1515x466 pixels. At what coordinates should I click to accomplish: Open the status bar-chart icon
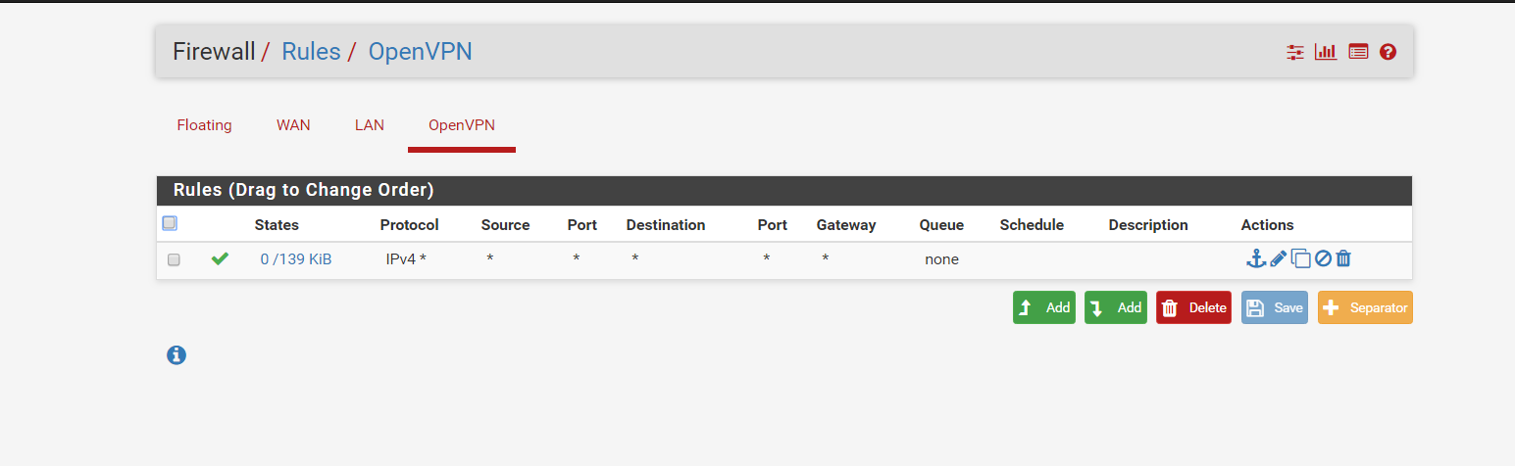click(x=1326, y=52)
